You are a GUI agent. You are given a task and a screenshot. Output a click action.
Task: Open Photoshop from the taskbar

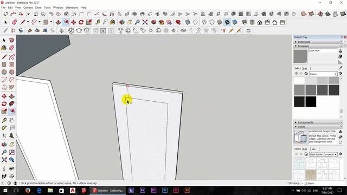[x=165, y=190]
